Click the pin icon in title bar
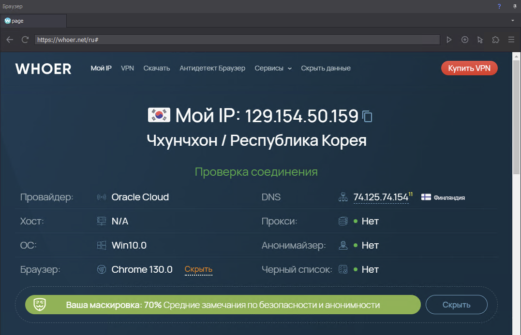 pos(515,6)
